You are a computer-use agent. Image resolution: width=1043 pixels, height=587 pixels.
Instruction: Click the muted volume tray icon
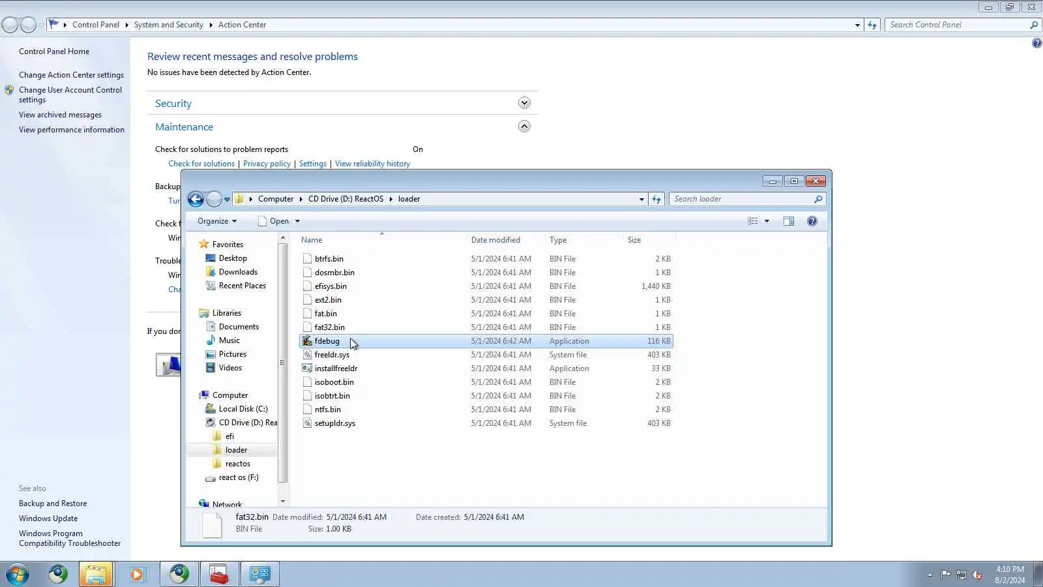coord(977,575)
